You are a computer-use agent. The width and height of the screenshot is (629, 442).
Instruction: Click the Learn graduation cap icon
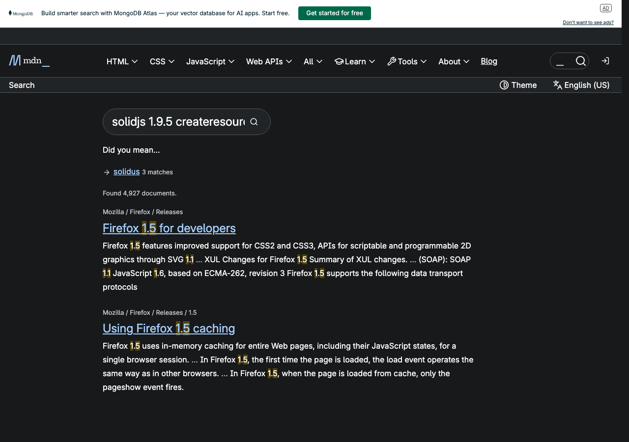pos(339,61)
